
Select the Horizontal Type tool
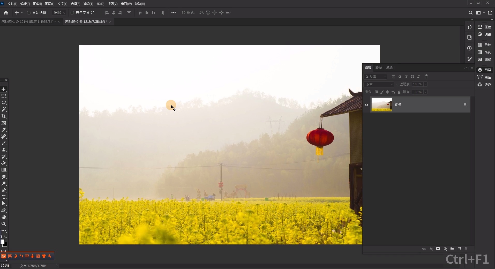[x=4, y=197]
